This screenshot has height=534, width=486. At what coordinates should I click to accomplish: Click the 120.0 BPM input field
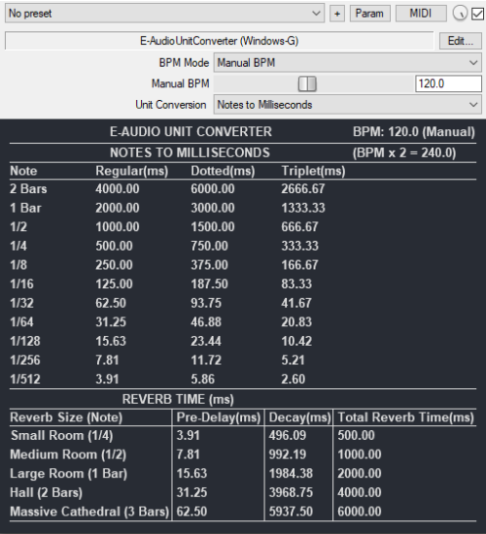coord(448,83)
